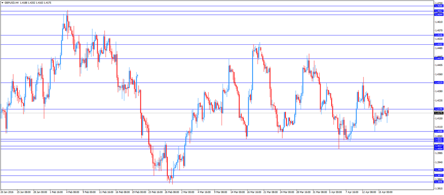Click the 12 Apr 08:00 time label
Image resolution: width=444 pixels, height=195 pixels.
point(369,191)
